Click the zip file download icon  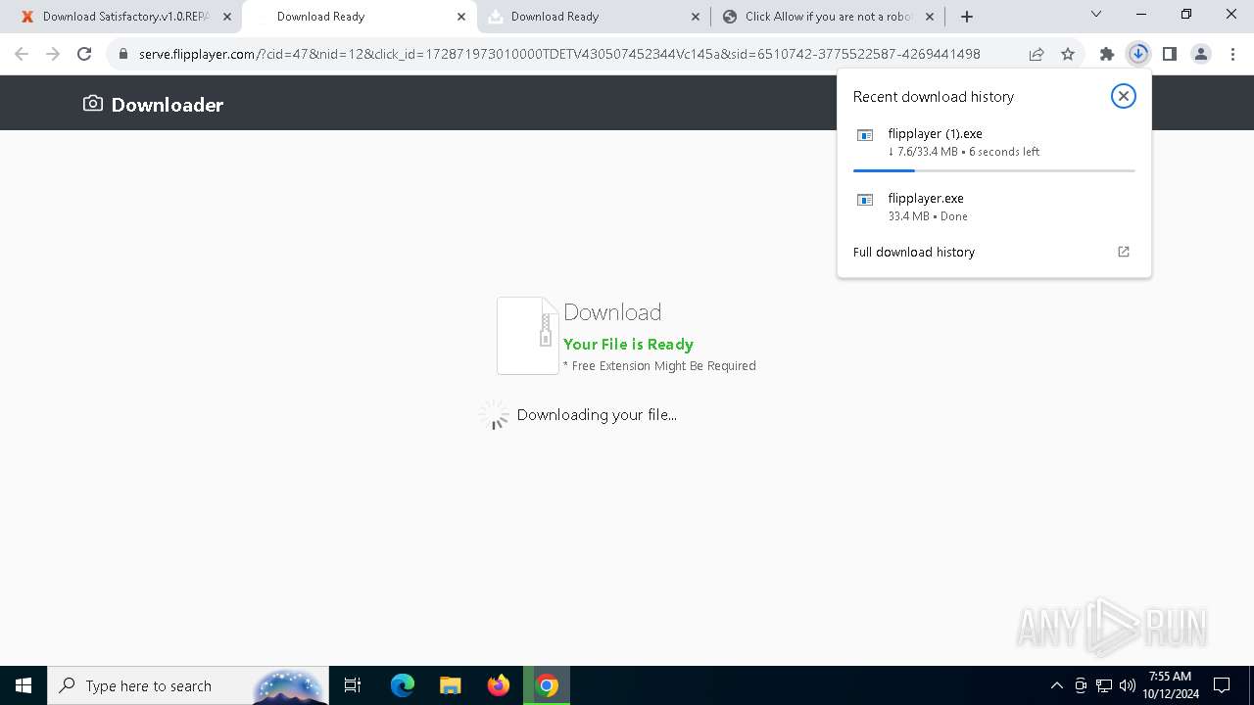(x=528, y=336)
